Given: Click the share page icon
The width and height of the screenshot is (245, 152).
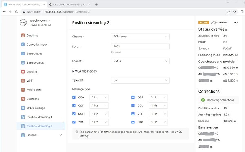Looking at the screenshot, I should point(228,12).
